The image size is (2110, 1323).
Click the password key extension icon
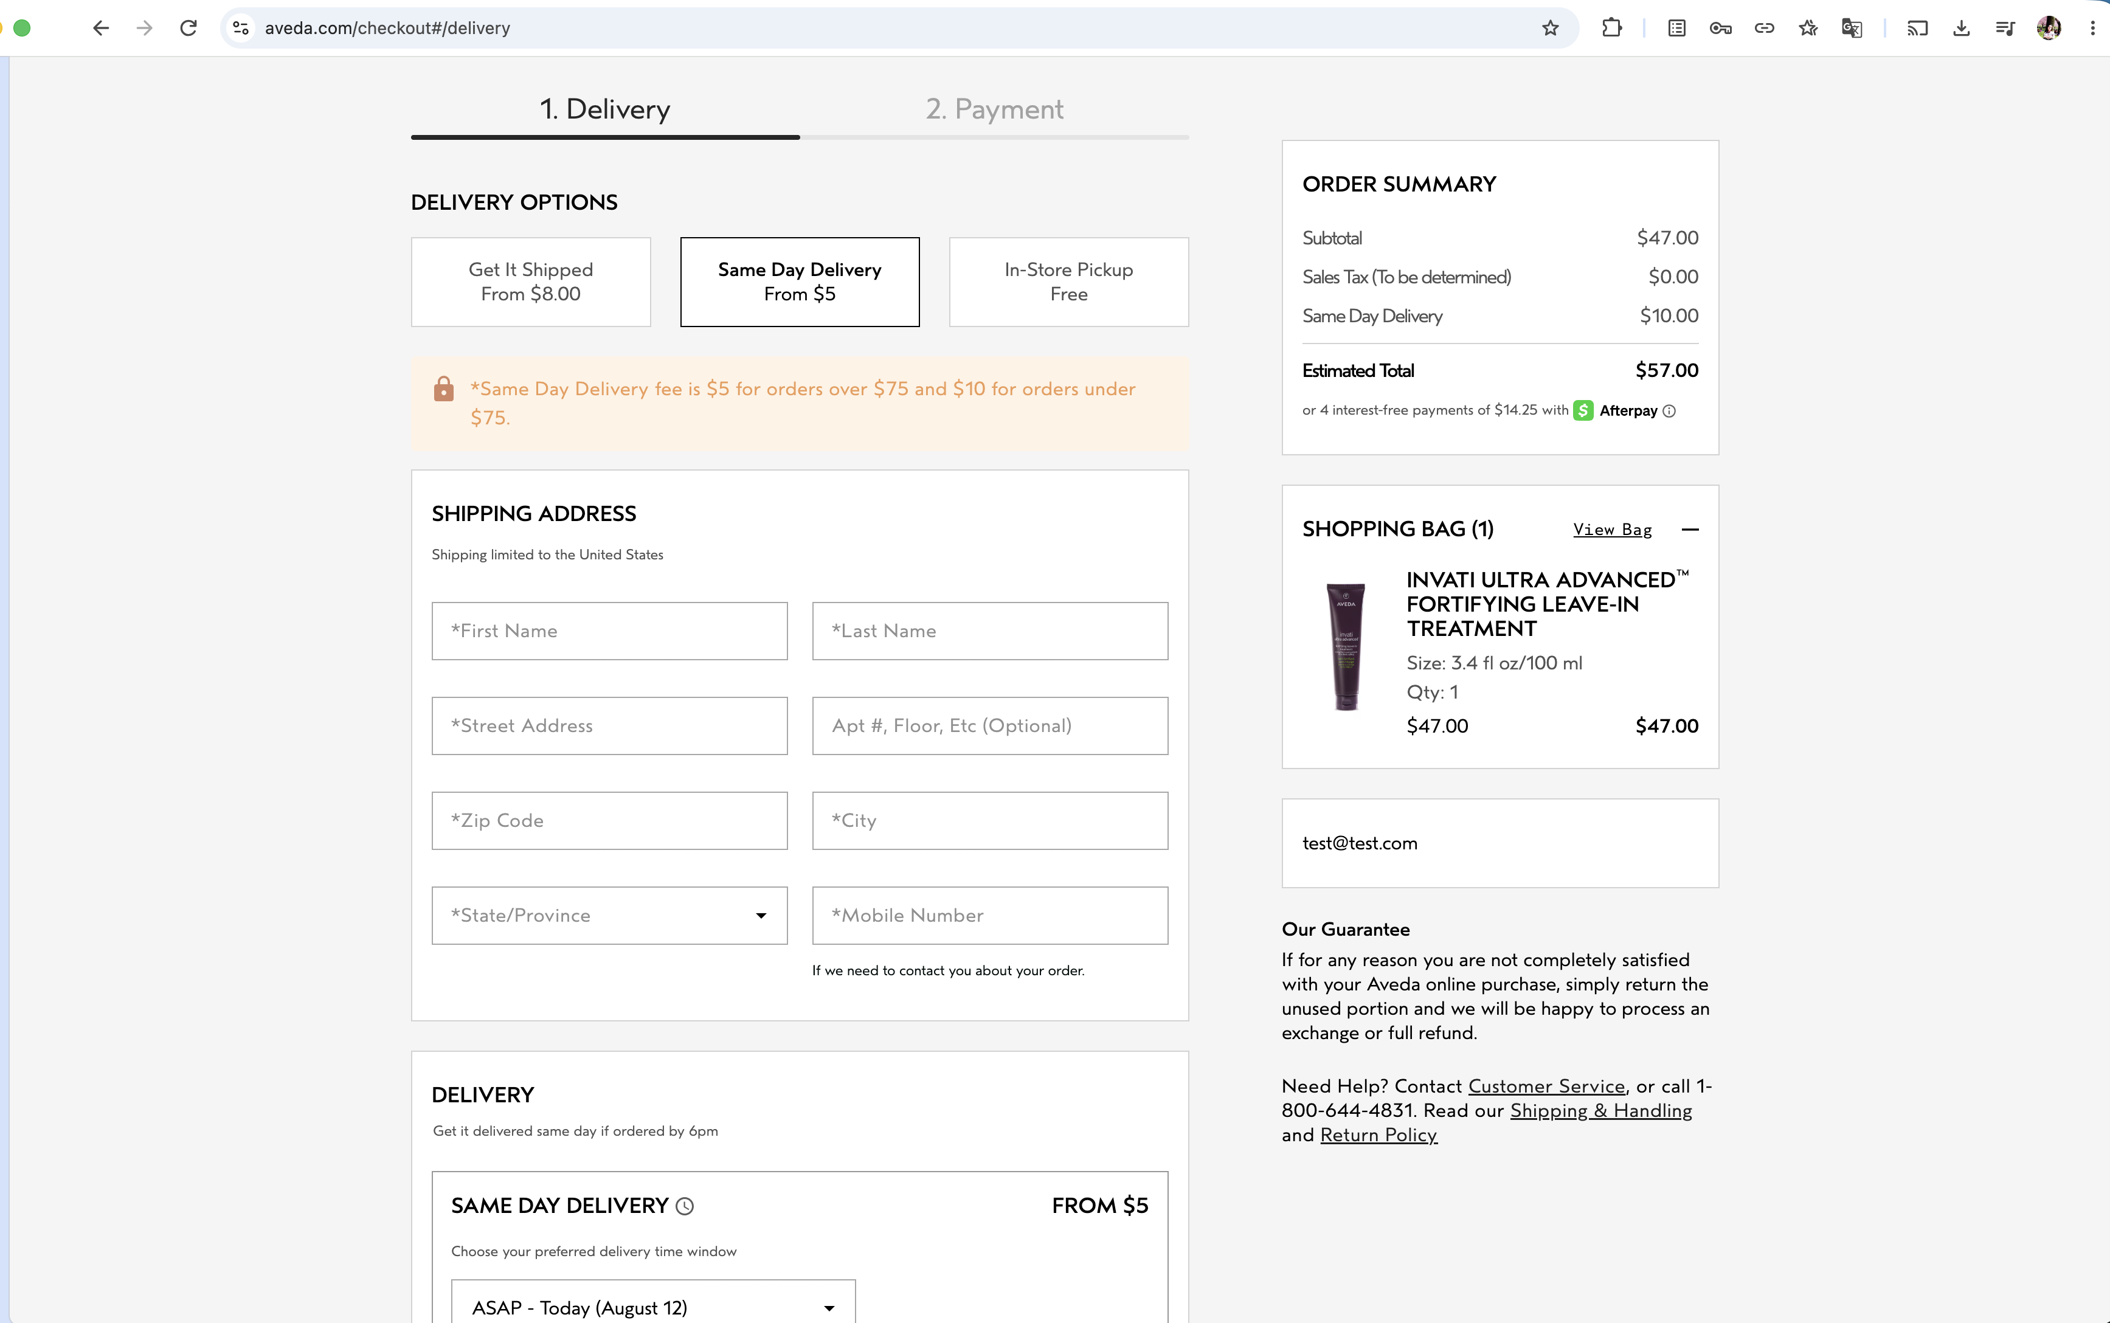click(x=1721, y=28)
